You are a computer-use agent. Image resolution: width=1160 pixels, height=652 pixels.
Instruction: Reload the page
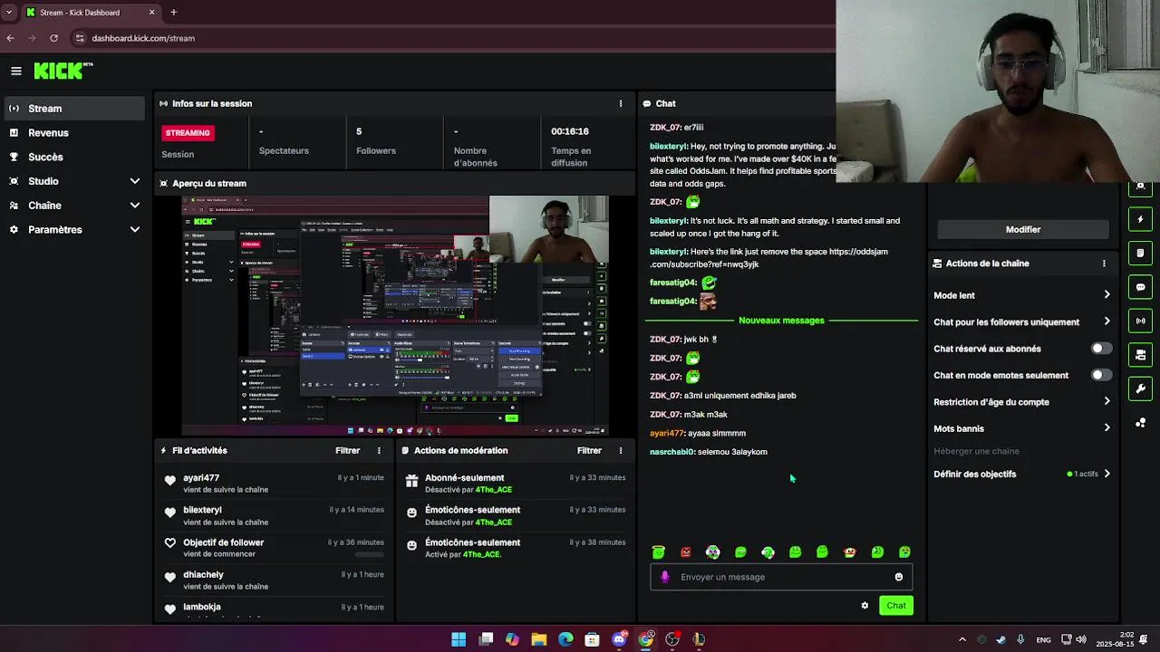pos(53,38)
